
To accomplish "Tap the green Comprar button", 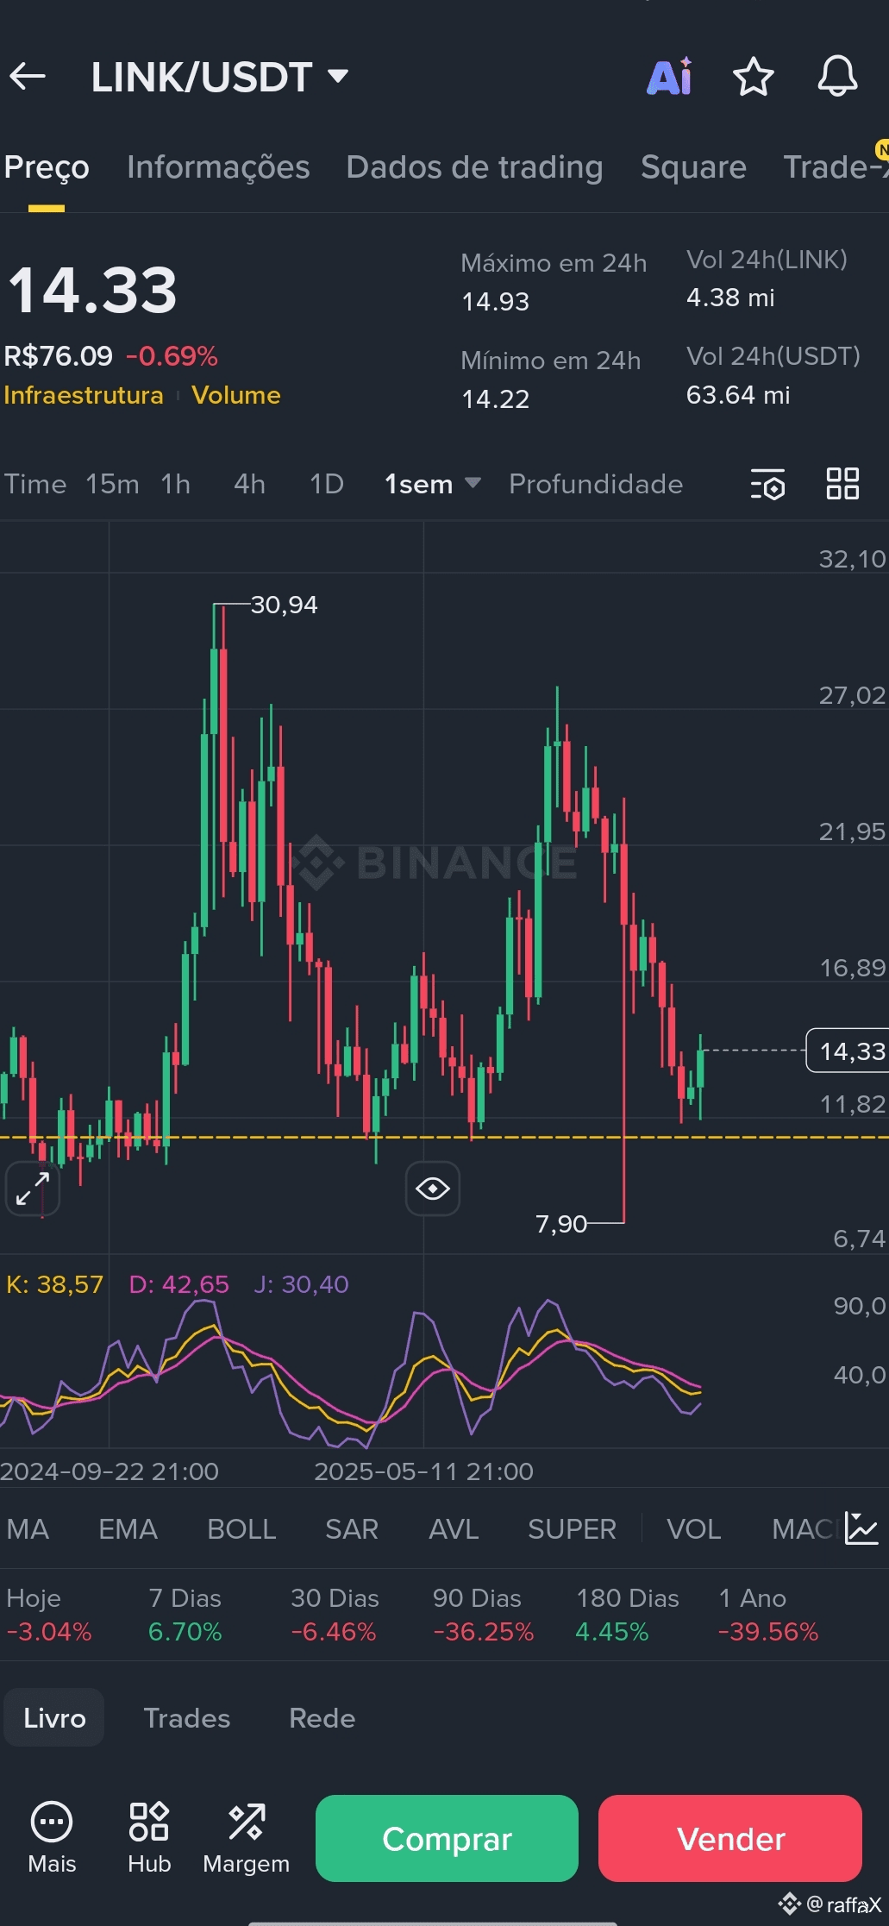I will [x=447, y=1838].
